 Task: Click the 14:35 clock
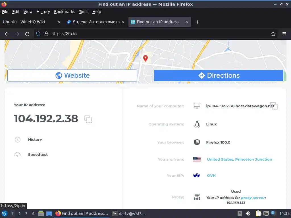pos(284,213)
